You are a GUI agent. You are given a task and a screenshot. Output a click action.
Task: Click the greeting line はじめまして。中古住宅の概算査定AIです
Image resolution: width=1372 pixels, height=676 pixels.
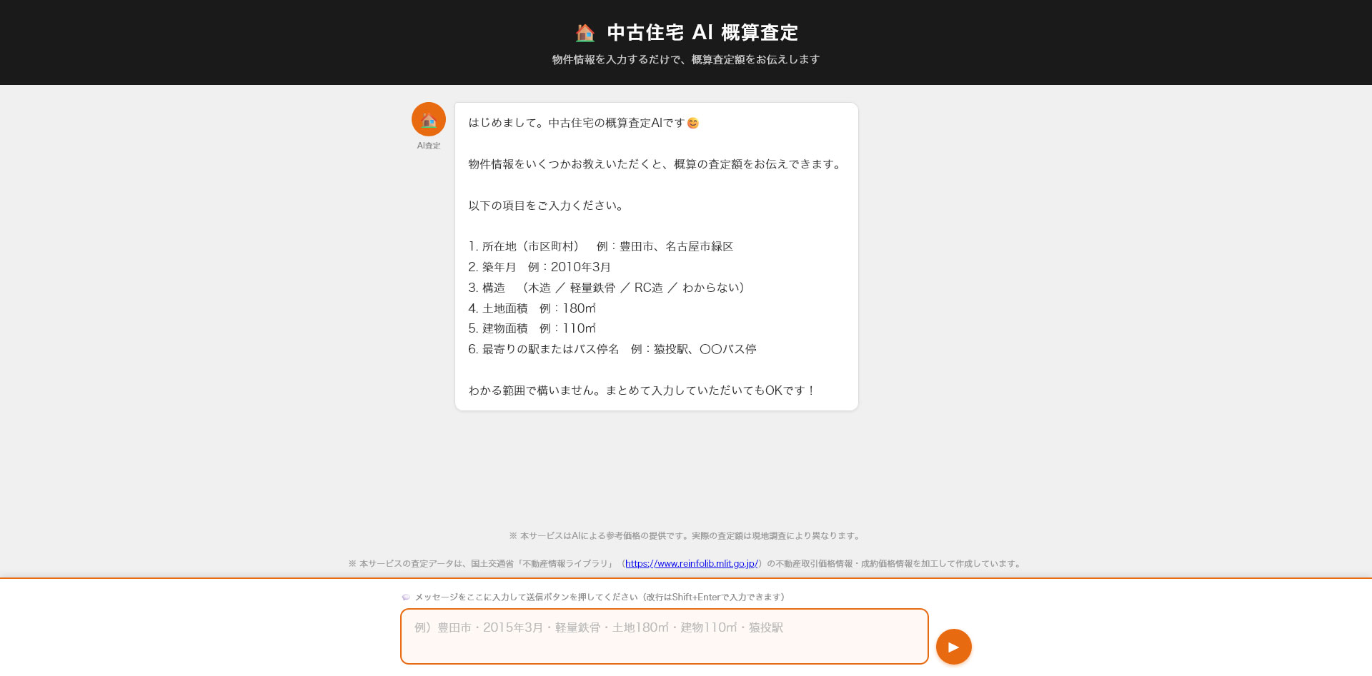point(583,123)
